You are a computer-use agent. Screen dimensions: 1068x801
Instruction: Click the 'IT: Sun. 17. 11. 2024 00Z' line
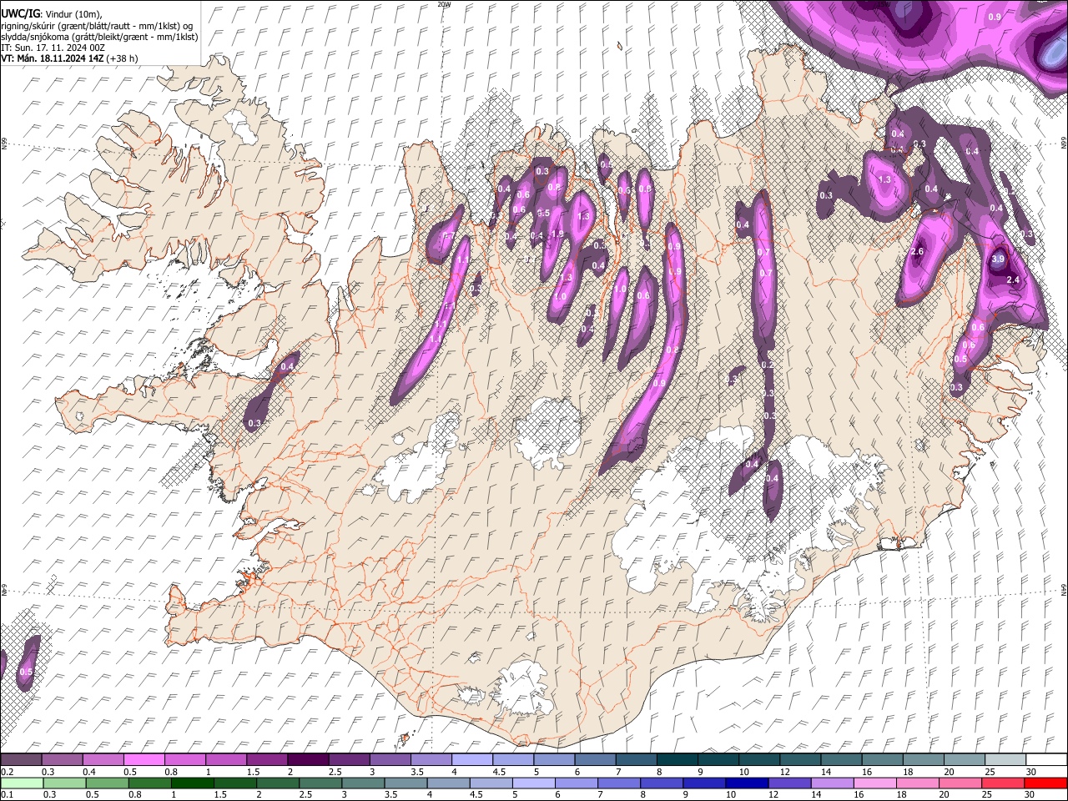pos(53,48)
